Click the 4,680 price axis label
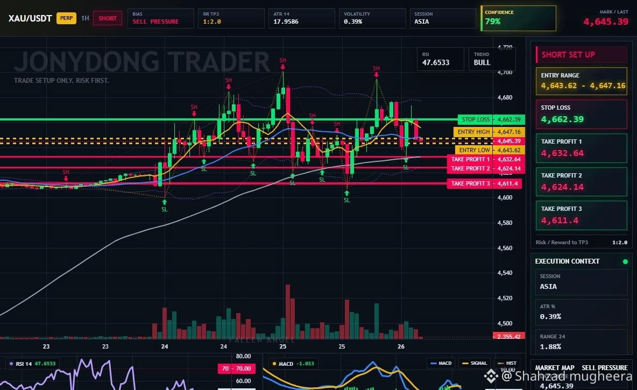The height and width of the screenshot is (390, 637). click(505, 97)
